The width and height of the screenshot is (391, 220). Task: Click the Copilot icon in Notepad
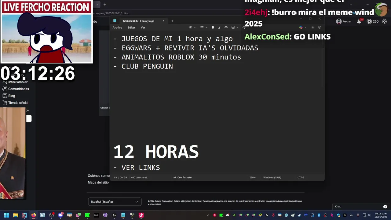301,28
